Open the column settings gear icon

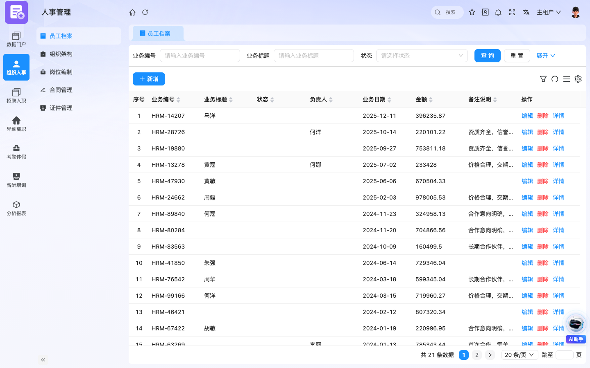[x=578, y=79]
